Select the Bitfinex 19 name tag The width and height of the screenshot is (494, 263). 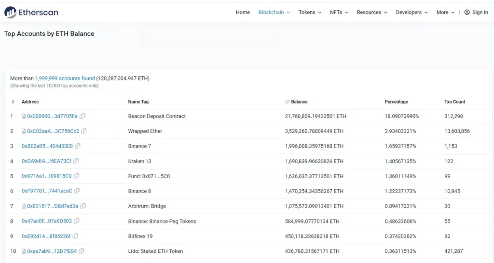pos(140,236)
